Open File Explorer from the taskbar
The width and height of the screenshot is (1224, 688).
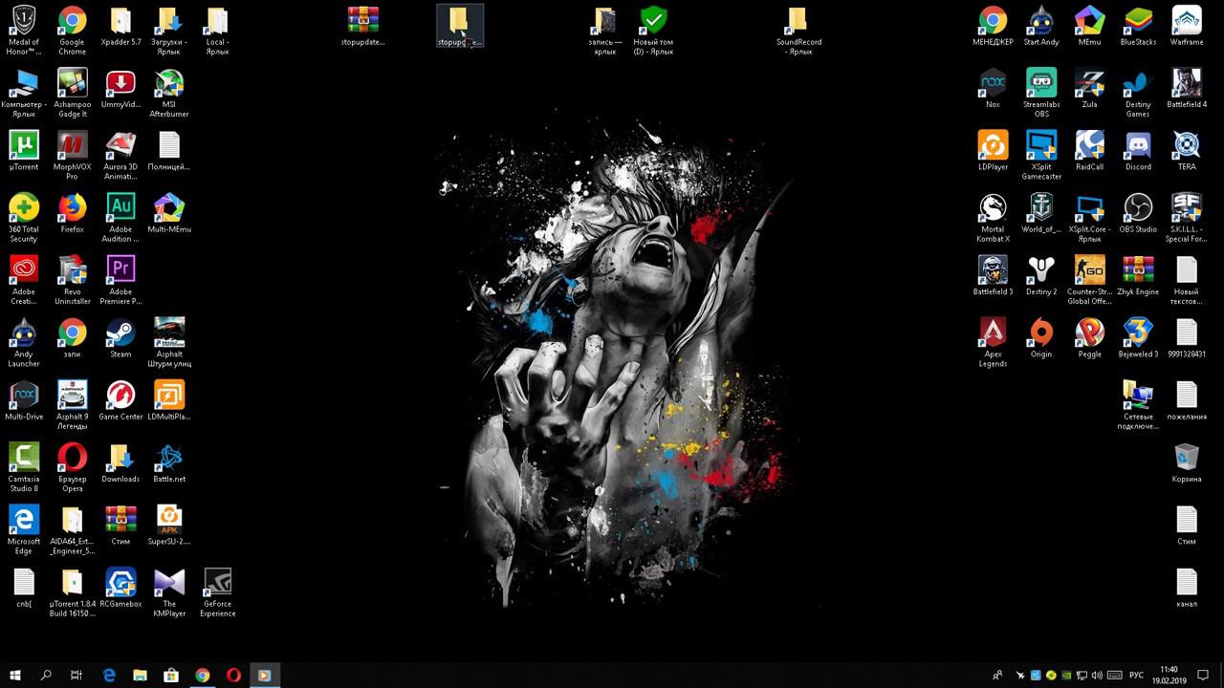(140, 675)
